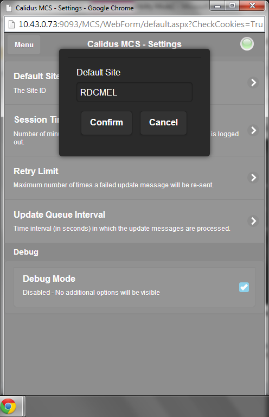This screenshot has width=269, height=417.
Task: Expand the Update Queue Interval arrow
Action: click(253, 221)
